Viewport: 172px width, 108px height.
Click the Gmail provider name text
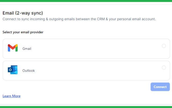pos(27,49)
